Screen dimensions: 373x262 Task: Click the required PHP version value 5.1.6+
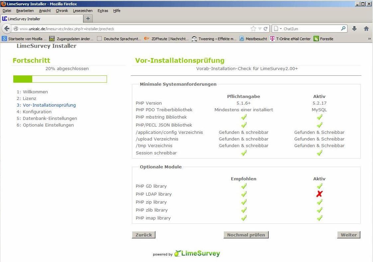tap(243, 103)
